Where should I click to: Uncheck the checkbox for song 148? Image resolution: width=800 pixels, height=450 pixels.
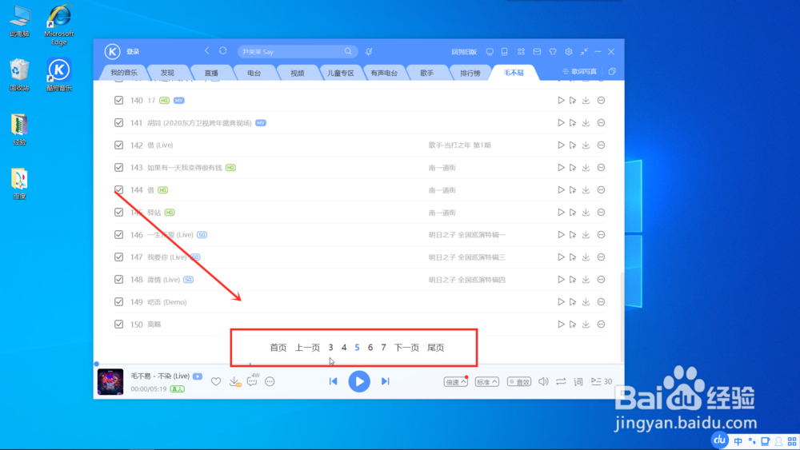coord(119,280)
